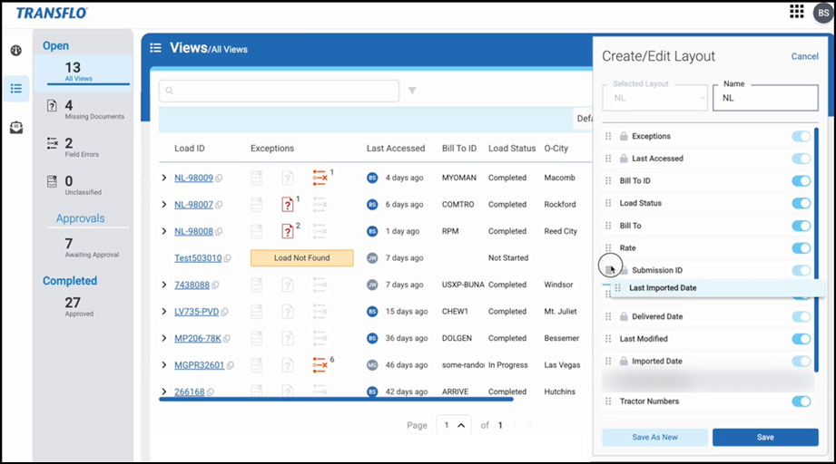Click the table horizontal scrollbar

(336, 399)
